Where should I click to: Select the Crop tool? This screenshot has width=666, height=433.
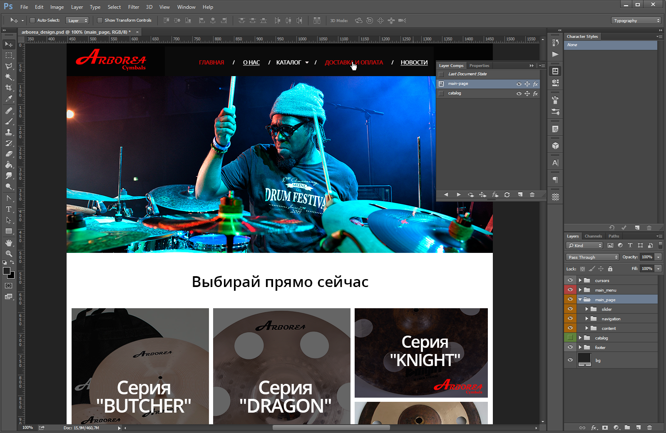tap(9, 87)
